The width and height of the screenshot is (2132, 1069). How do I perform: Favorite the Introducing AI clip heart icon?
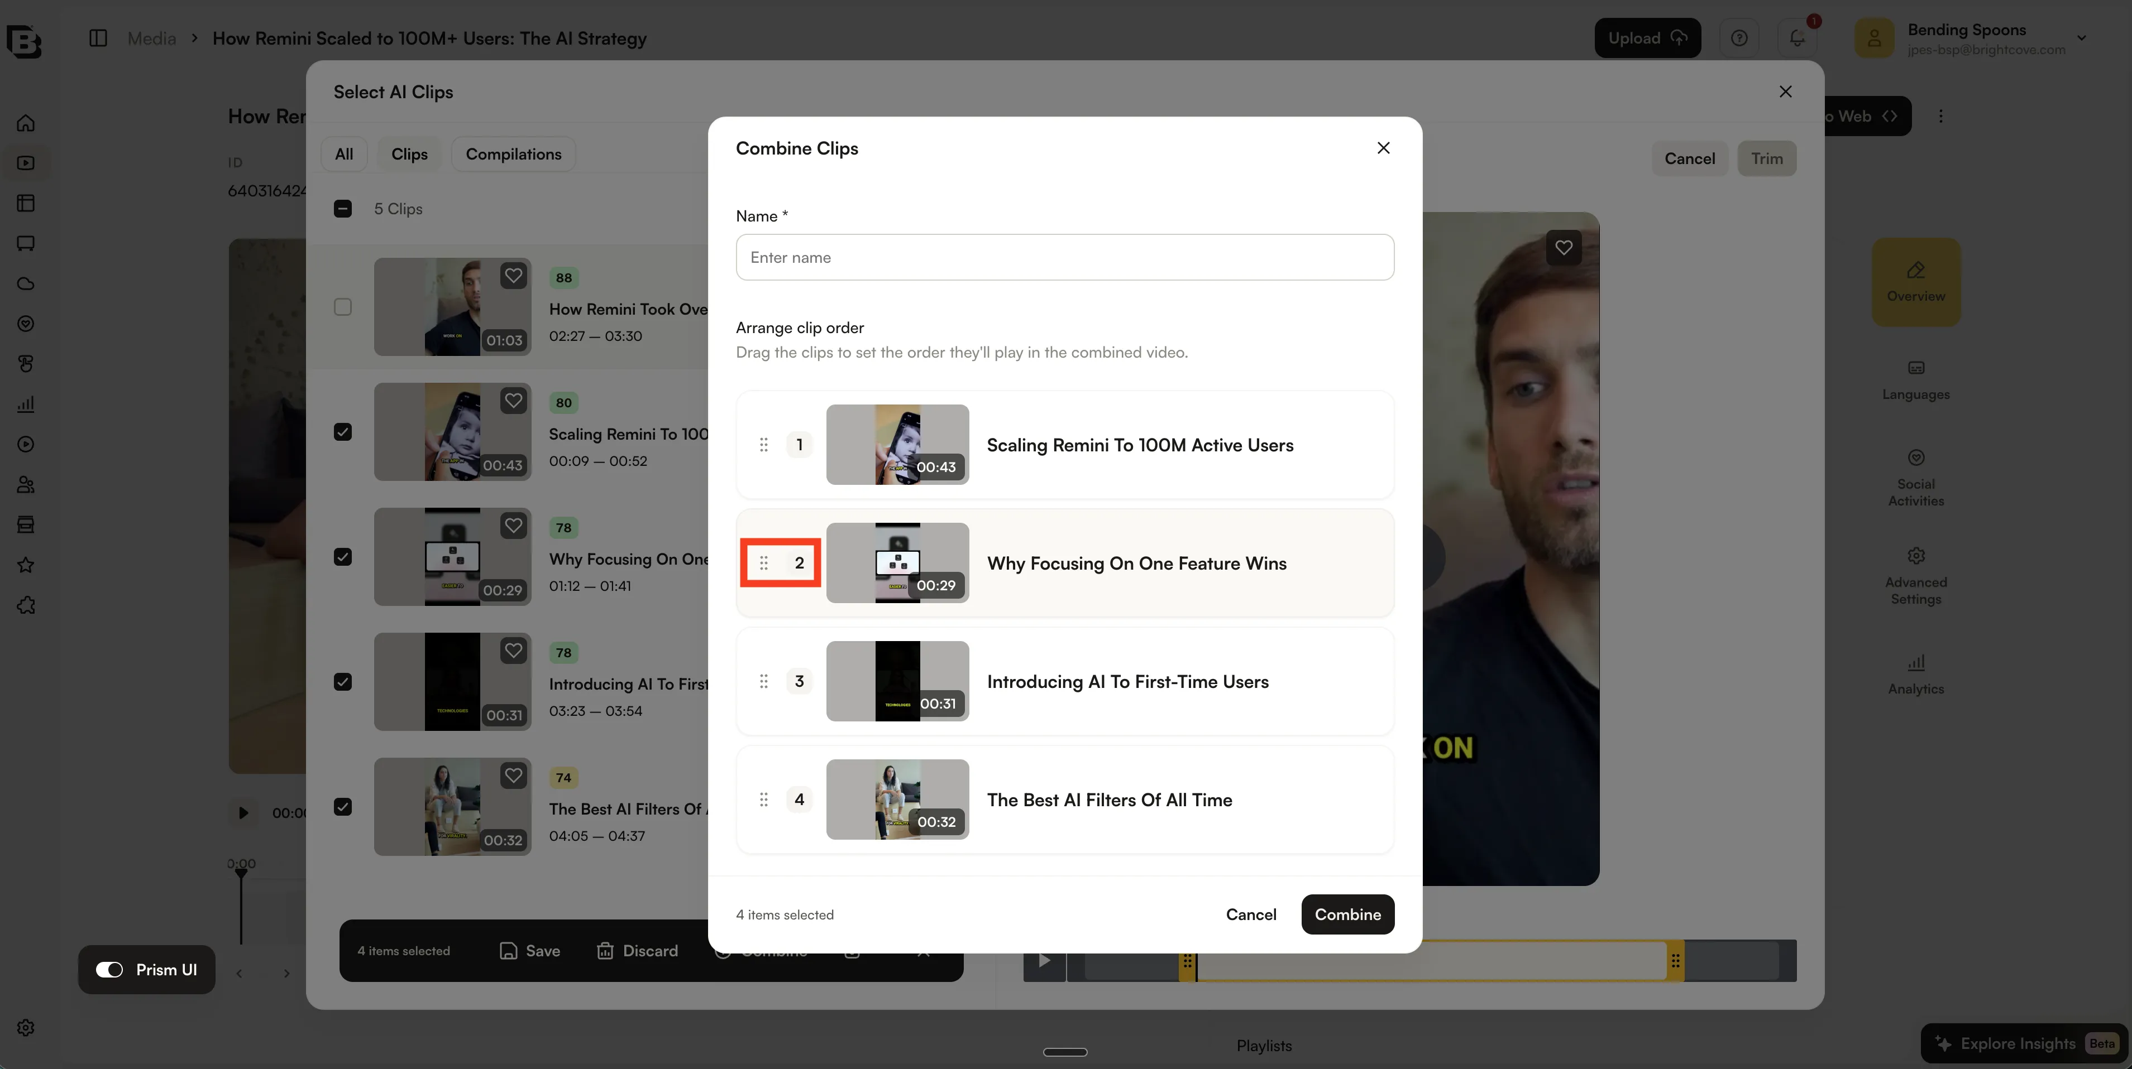[514, 651]
